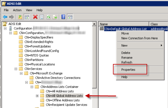This screenshot has width=168, height=108.
Task: Click the CN=Extended-Rights folder icon
Action: (21, 42)
